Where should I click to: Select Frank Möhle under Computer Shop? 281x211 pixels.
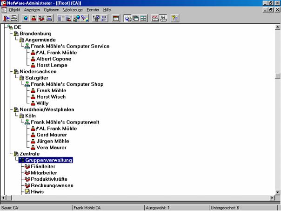click(x=51, y=90)
